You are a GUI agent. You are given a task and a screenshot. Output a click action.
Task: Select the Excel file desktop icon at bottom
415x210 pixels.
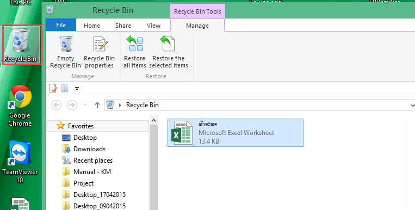click(20, 203)
